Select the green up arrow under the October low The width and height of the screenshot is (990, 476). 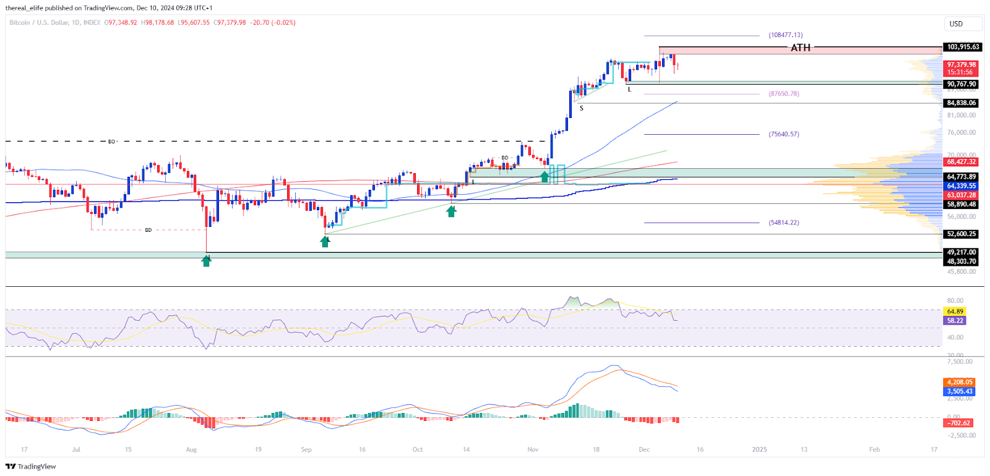[452, 211]
